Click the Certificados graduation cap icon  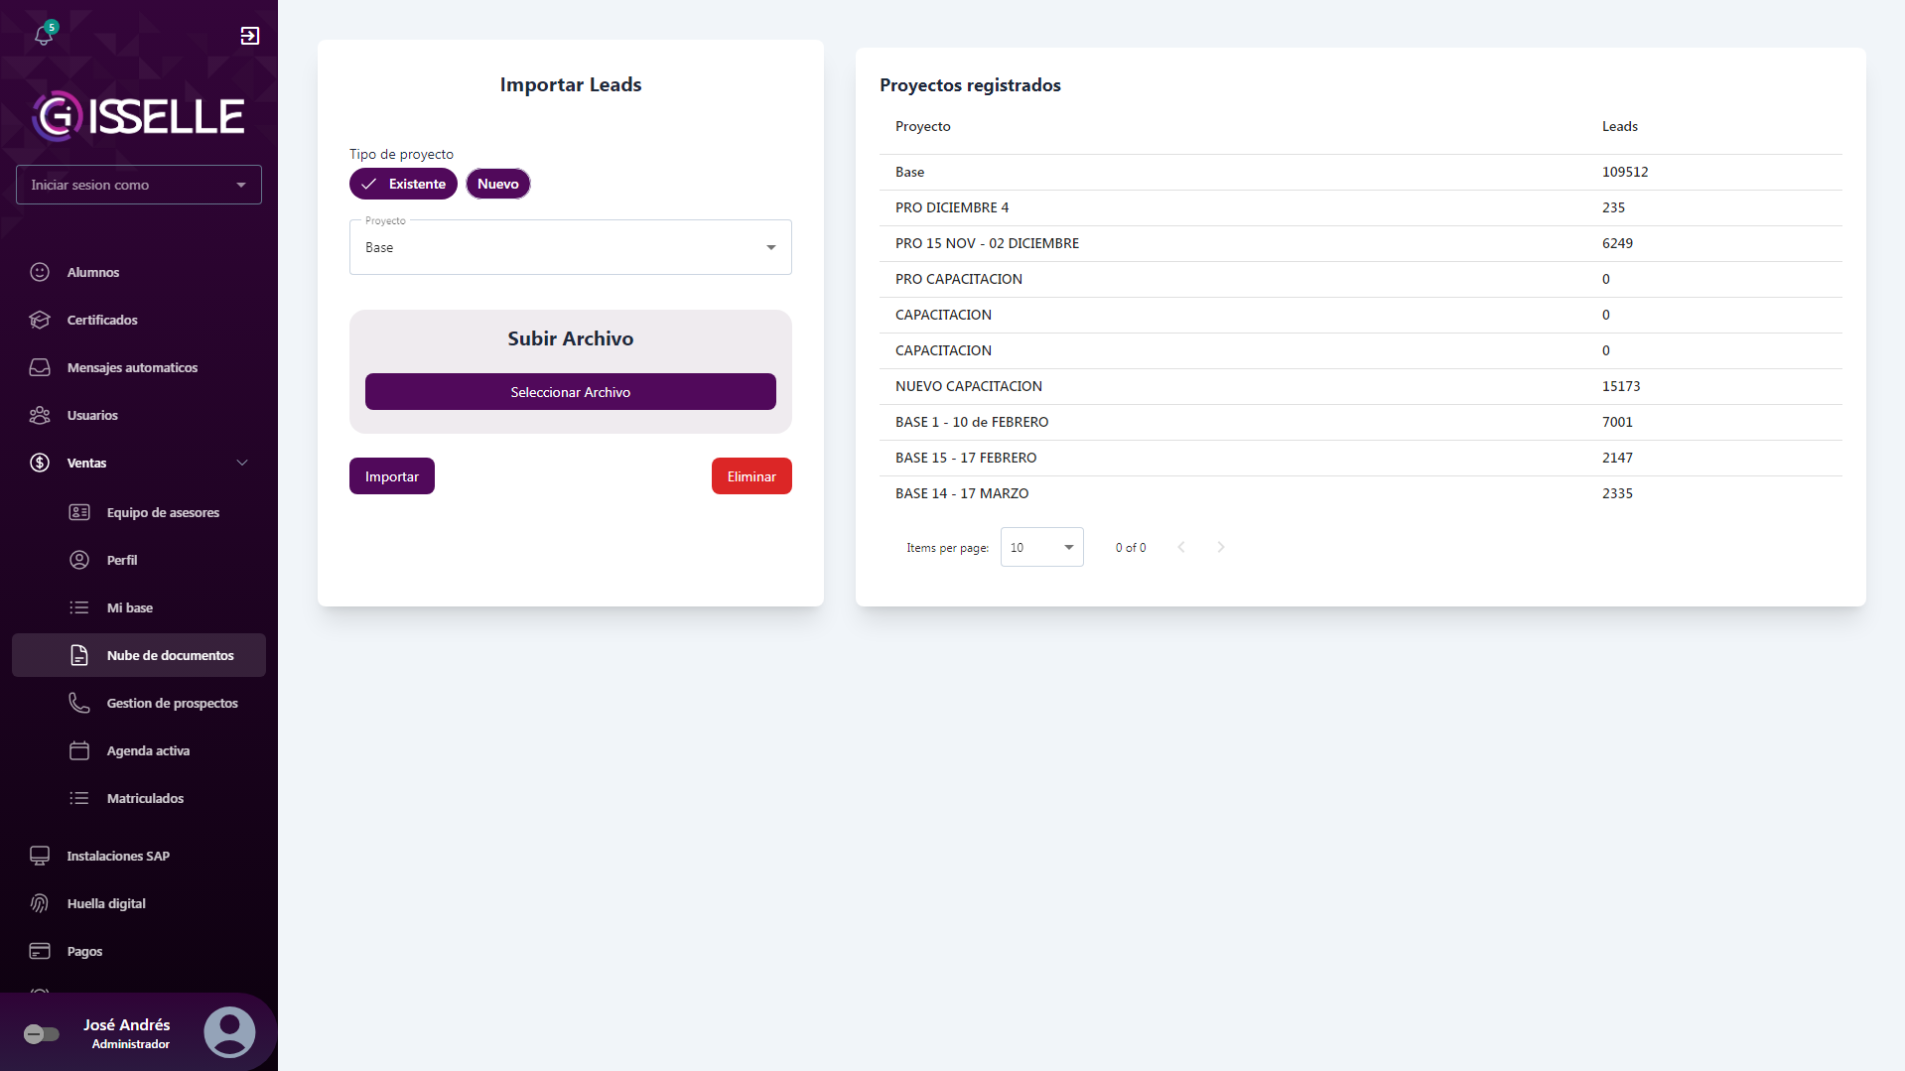point(40,320)
